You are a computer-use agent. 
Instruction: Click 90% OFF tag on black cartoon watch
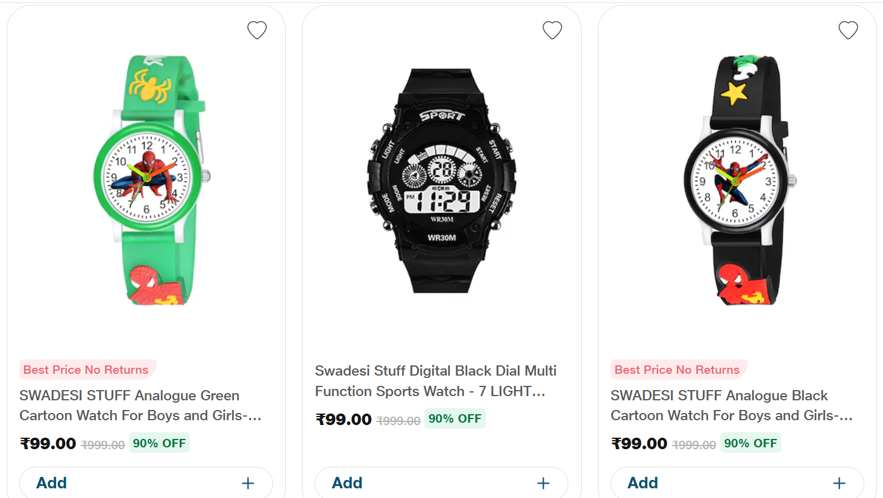750,443
